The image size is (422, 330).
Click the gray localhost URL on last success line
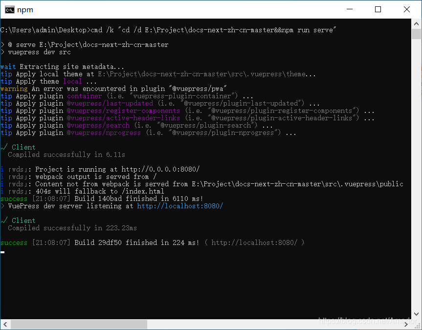[254, 242]
